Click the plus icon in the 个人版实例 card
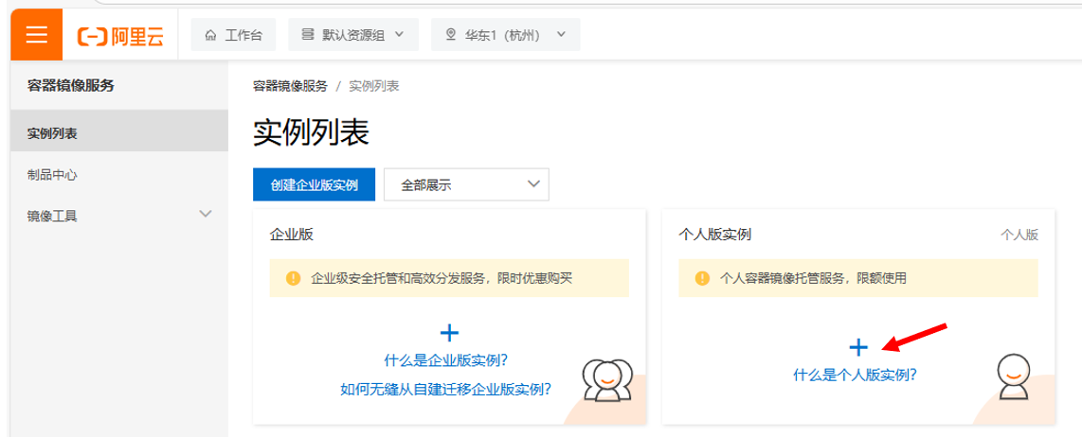Viewport: 1082px width, 437px height. pyautogui.click(x=858, y=347)
